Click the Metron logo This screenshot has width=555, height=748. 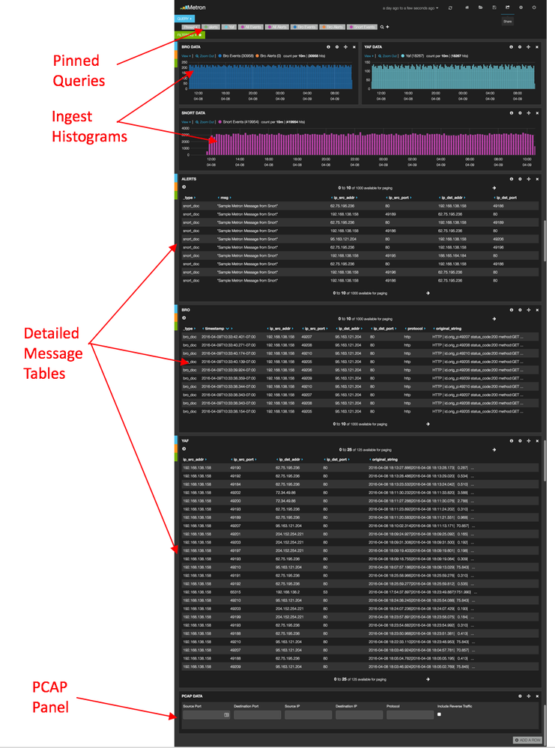(x=192, y=7)
